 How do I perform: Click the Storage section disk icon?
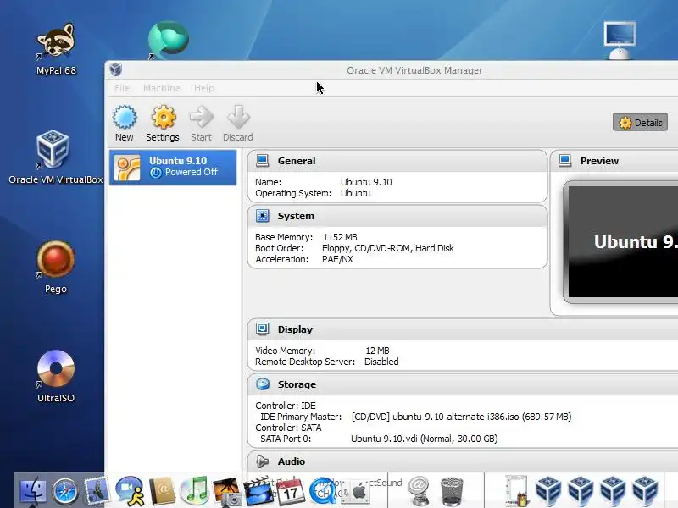pos(263,384)
